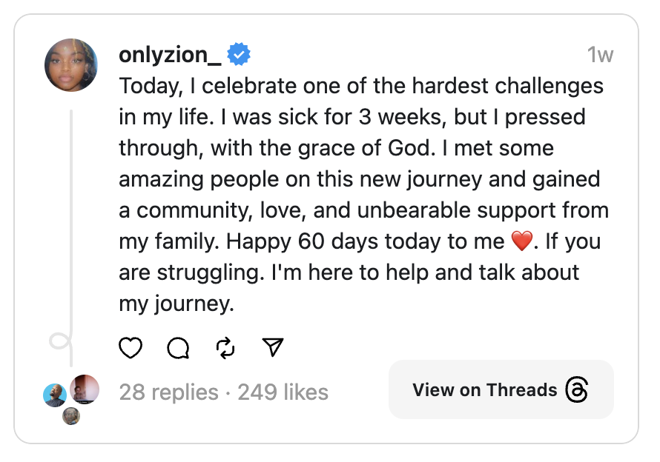
Task: View the 28 replies
Action: (x=169, y=392)
